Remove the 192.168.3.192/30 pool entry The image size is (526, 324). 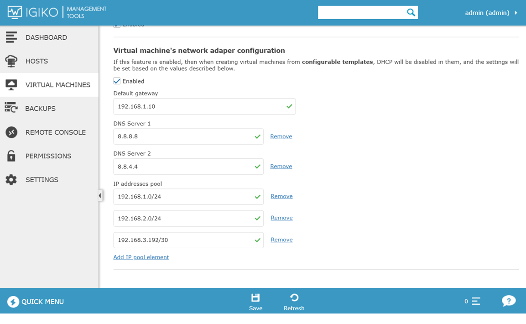point(281,240)
